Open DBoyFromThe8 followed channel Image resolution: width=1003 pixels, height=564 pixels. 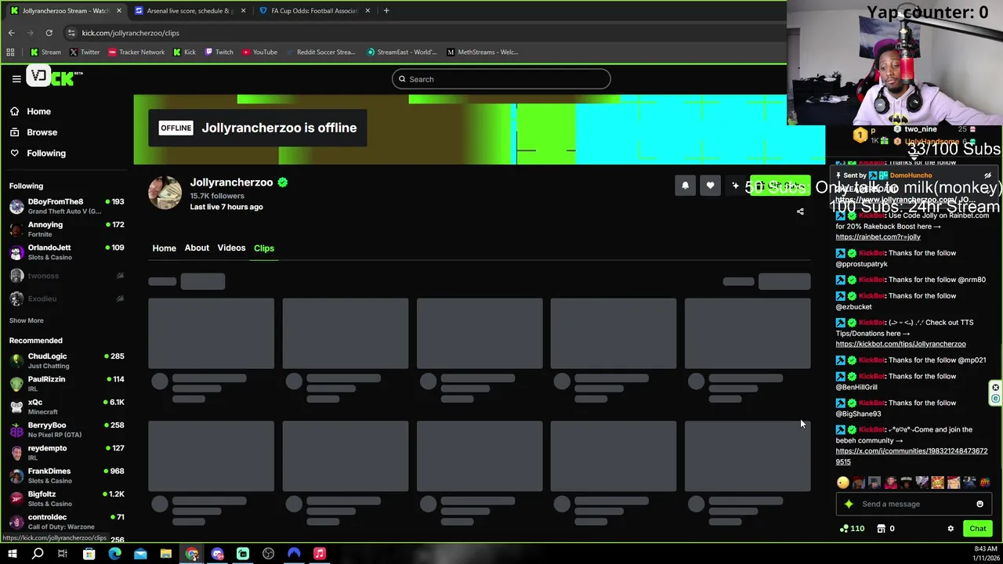pos(67,206)
